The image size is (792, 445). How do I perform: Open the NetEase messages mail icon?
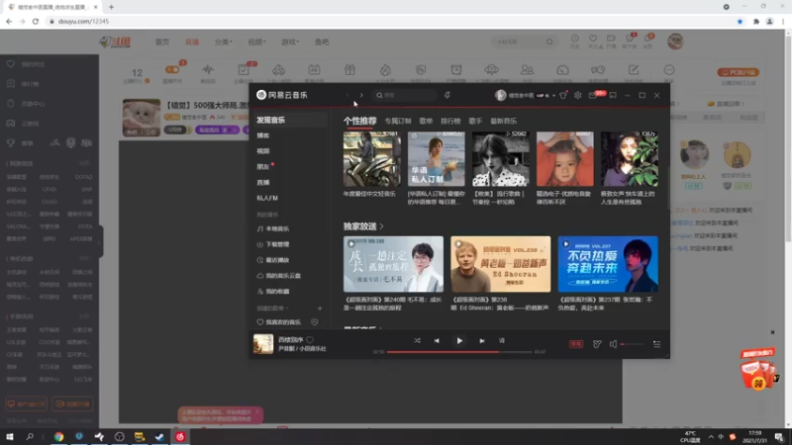592,95
